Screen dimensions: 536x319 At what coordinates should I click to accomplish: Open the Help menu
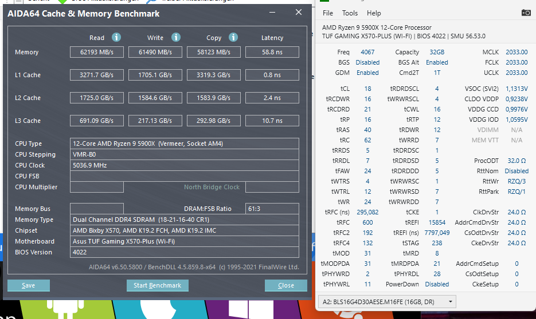(x=374, y=13)
